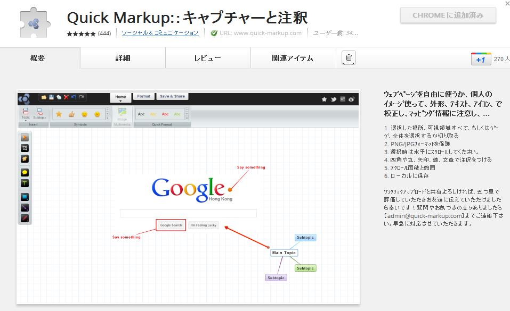Expand the Quick Format gallery dropdown arrow

[187, 119]
